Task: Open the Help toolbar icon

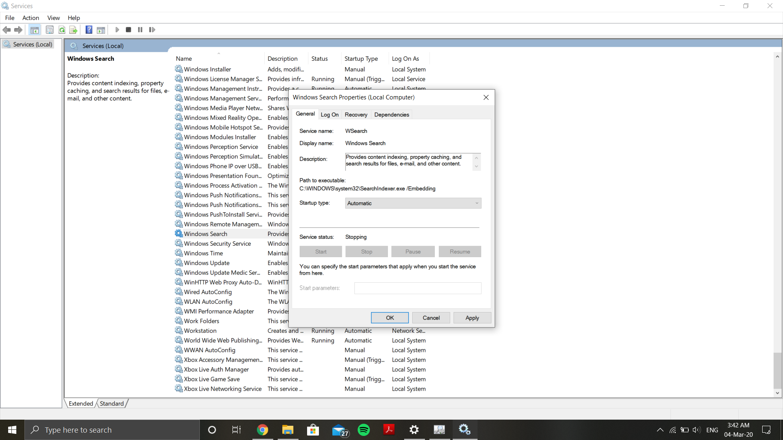Action: coord(88,30)
